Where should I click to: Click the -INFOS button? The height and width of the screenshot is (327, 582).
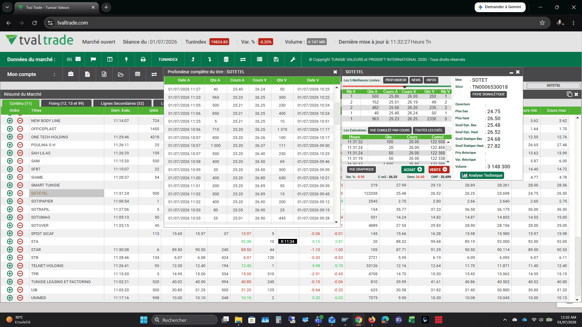431,80
